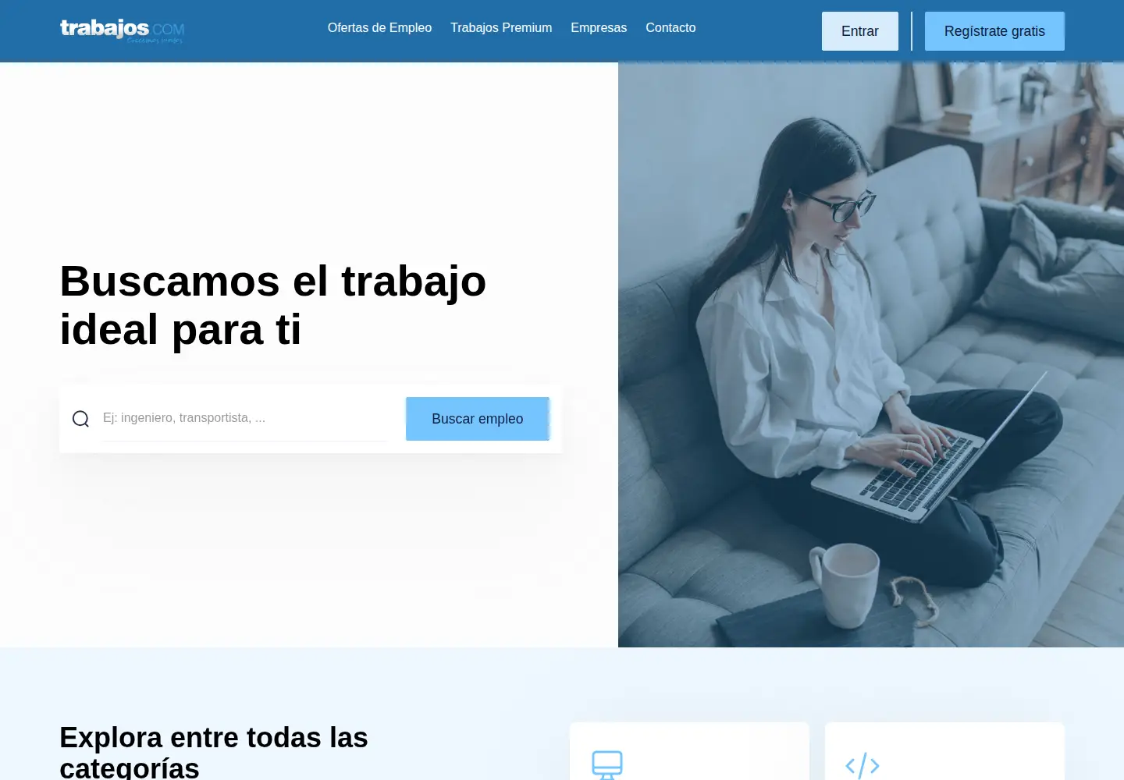Click 'Explora entre todas las categorías' heading
This screenshot has width=1124, height=780.
[214, 752]
